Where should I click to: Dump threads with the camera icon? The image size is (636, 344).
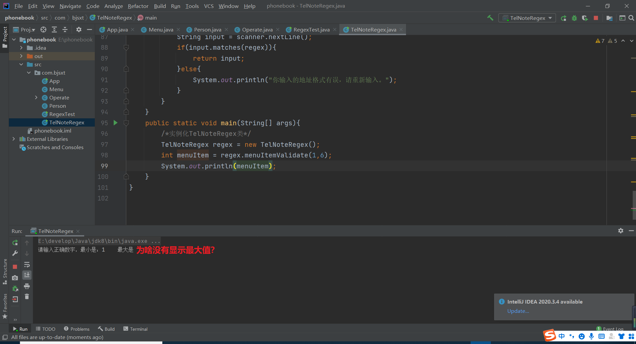click(15, 278)
